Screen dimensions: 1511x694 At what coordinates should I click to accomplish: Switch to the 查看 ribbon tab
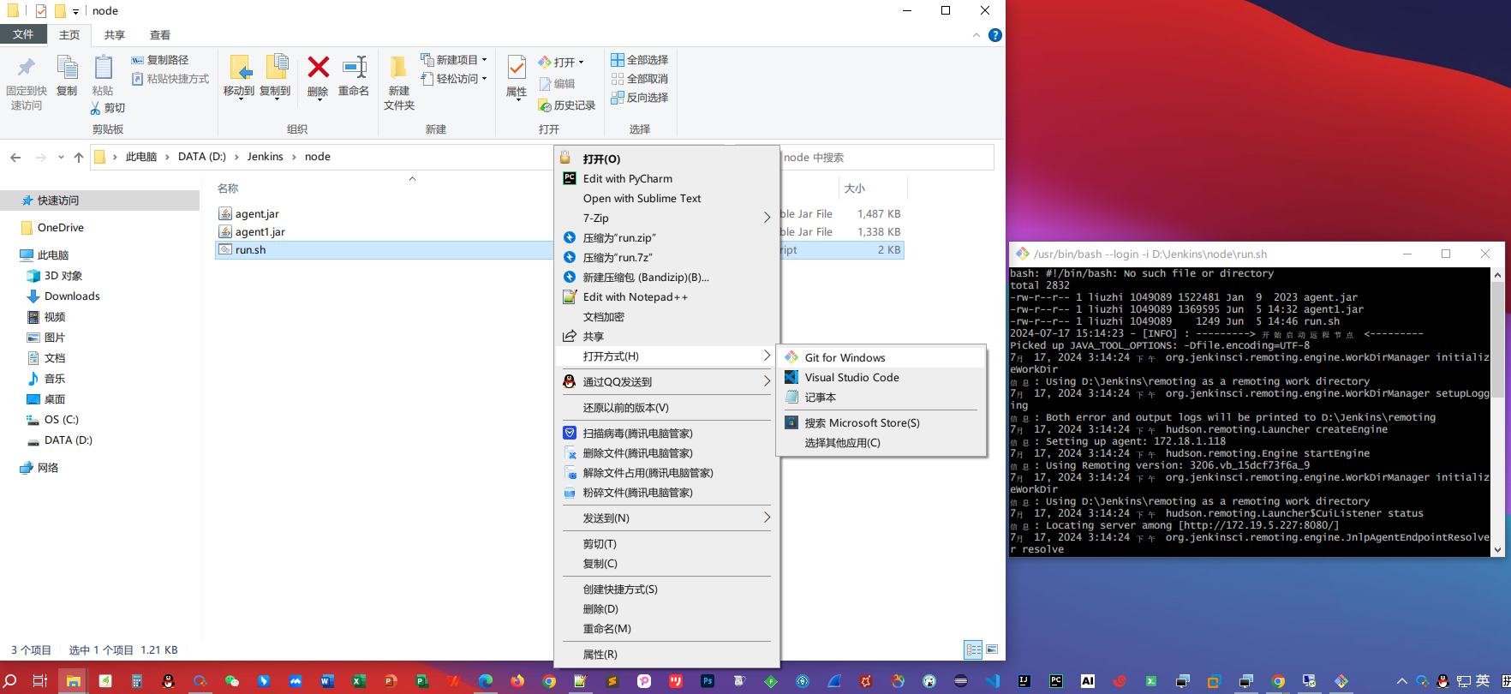pos(160,35)
